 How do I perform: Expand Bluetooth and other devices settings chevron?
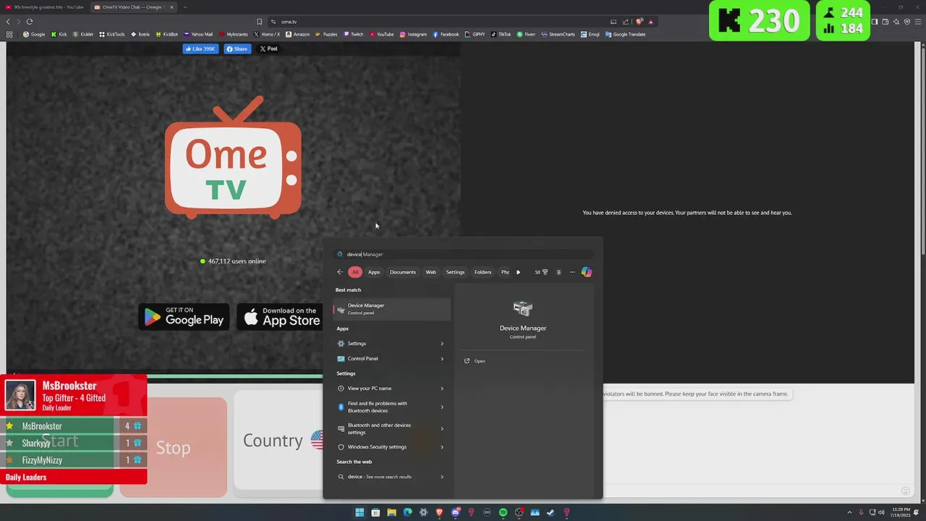pyautogui.click(x=442, y=428)
